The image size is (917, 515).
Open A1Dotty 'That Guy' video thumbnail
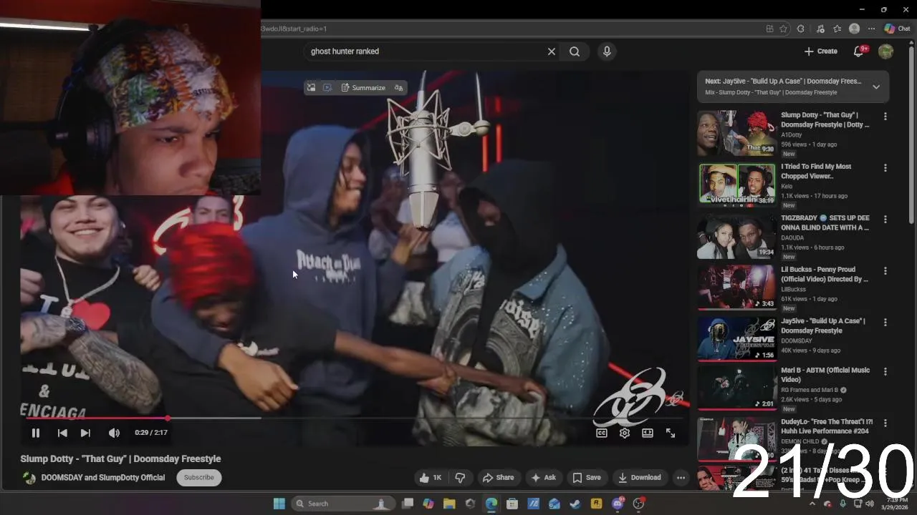click(736, 133)
